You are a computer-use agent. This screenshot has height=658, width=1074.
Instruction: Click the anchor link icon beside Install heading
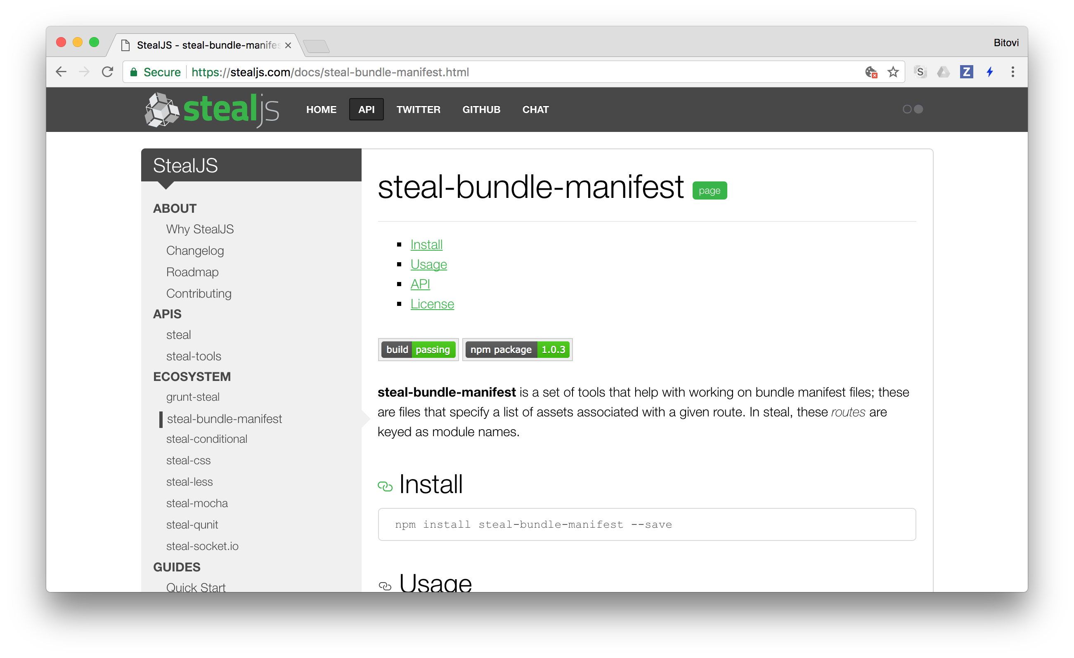coord(385,486)
